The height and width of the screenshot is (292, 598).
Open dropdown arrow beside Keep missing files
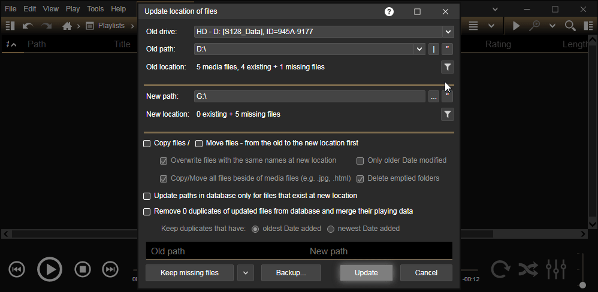(246, 273)
